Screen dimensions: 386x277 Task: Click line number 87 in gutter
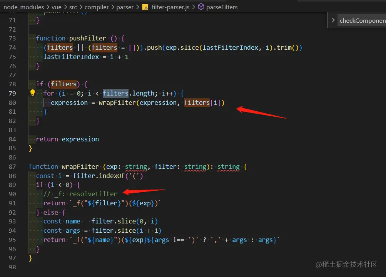[12, 166]
